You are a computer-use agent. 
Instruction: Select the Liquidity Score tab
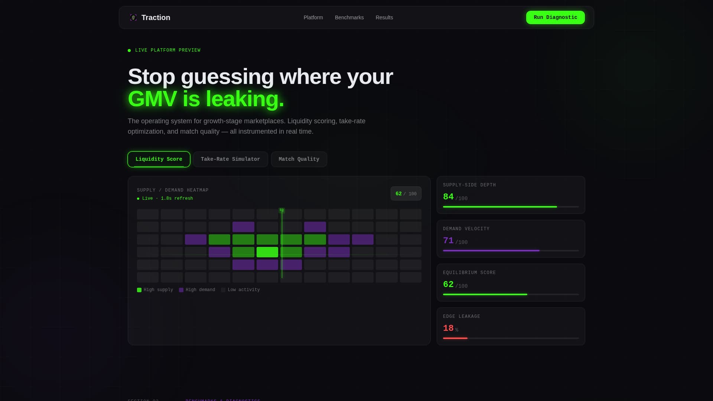pyautogui.click(x=159, y=159)
